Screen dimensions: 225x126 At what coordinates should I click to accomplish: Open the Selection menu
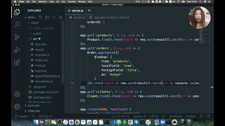click(43, 1)
